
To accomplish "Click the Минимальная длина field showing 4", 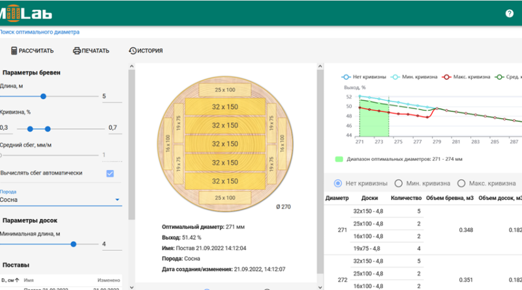I will point(112,244).
